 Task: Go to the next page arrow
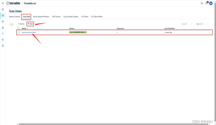pyautogui.click(x=205, y=24)
